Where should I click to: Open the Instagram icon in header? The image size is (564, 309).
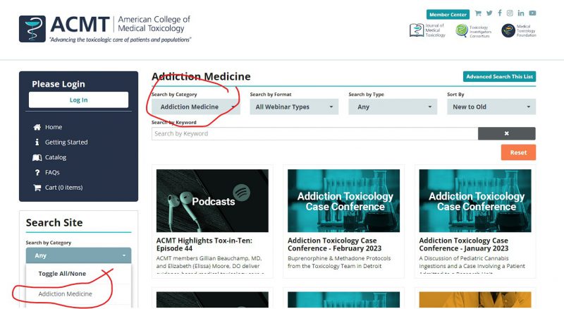(x=510, y=13)
